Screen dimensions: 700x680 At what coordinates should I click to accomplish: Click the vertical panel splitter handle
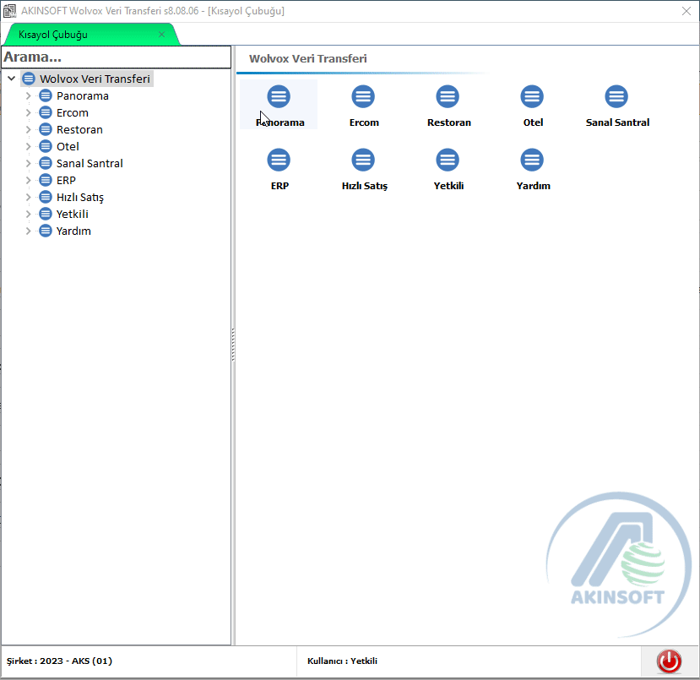tap(233, 345)
